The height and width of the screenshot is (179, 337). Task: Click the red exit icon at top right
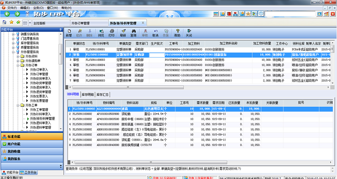(x=332, y=14)
